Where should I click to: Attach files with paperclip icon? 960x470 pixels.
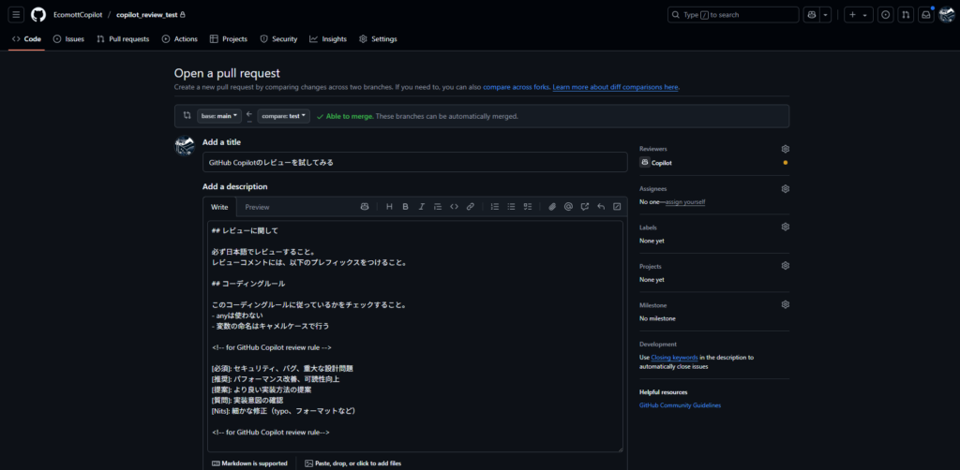coord(551,207)
